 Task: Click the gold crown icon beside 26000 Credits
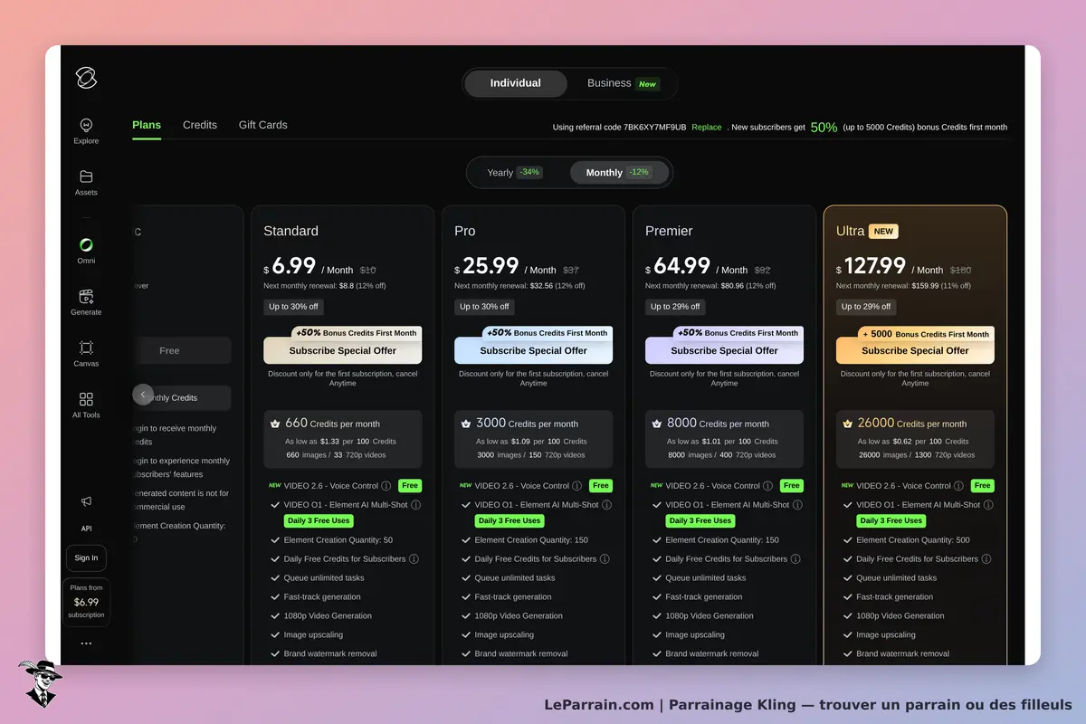pyautogui.click(x=848, y=423)
